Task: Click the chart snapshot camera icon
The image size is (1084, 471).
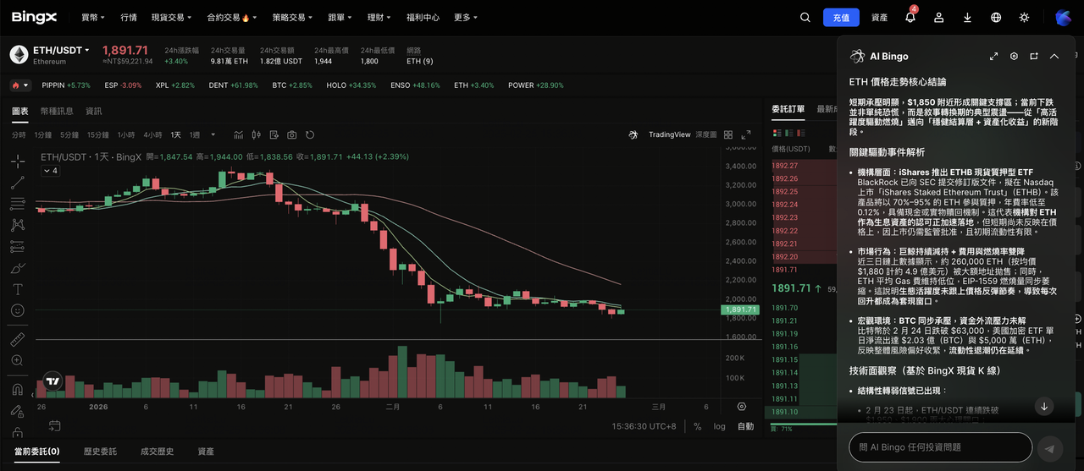Action: coord(292,134)
